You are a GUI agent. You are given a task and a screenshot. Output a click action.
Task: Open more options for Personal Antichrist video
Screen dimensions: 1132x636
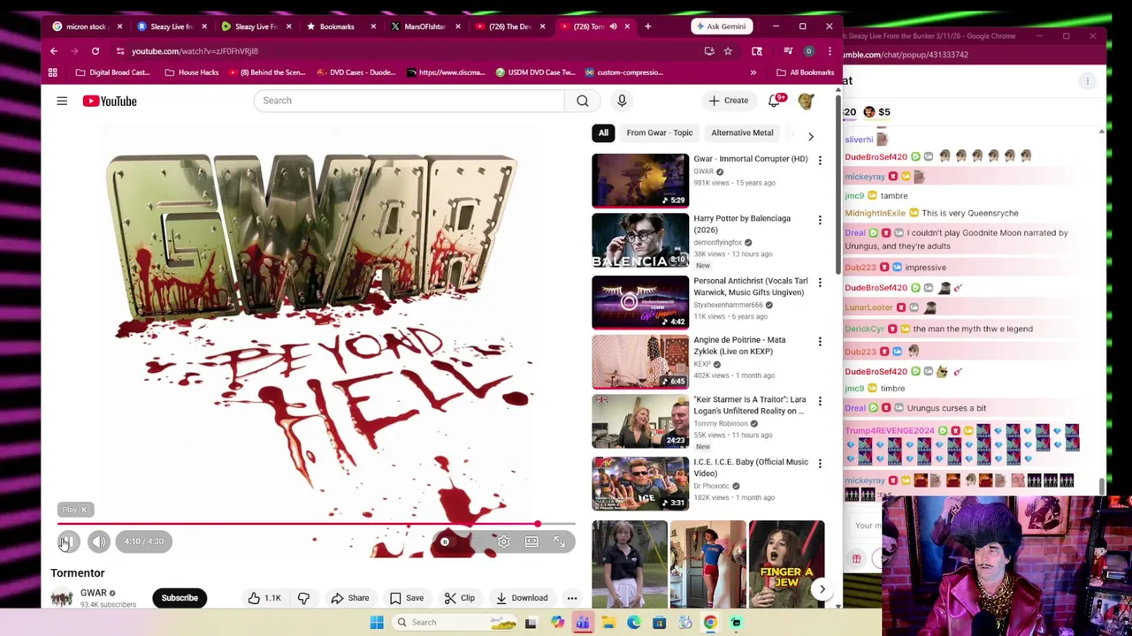pos(820,283)
